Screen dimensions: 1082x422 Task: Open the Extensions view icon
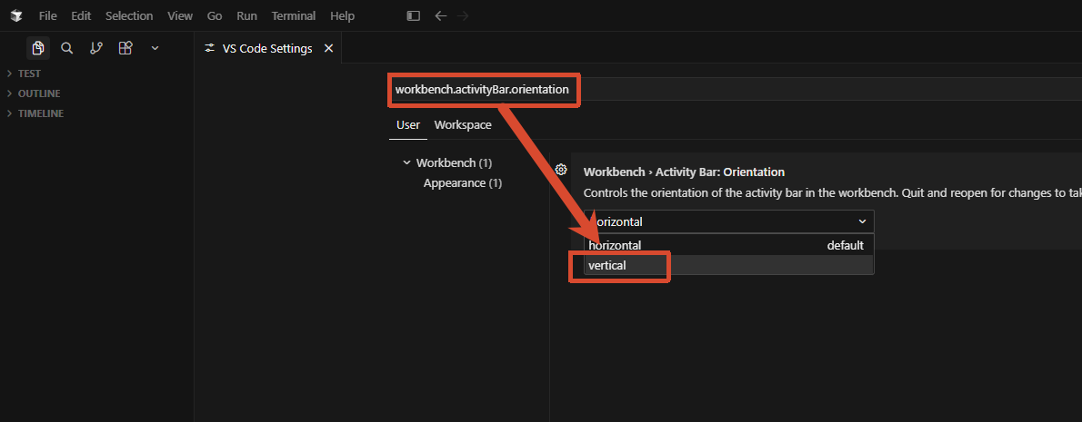[x=125, y=48]
